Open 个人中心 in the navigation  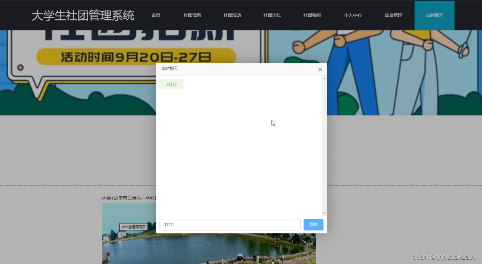pyautogui.click(x=353, y=15)
